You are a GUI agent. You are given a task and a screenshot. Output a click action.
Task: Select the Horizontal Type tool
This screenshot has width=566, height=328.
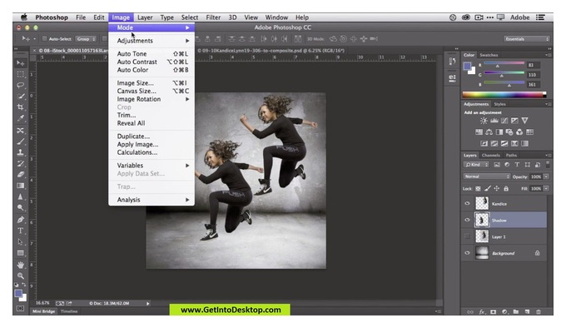point(21,231)
